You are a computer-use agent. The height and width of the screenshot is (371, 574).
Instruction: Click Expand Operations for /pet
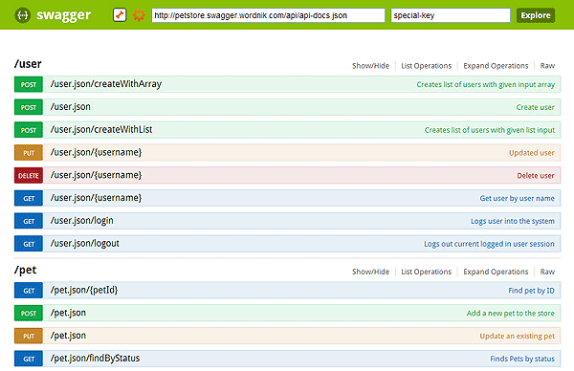[x=496, y=272]
